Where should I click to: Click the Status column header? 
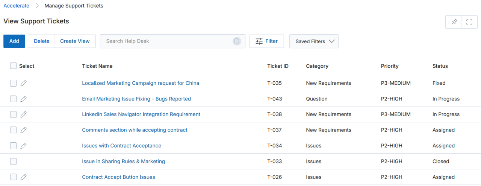tap(440, 66)
